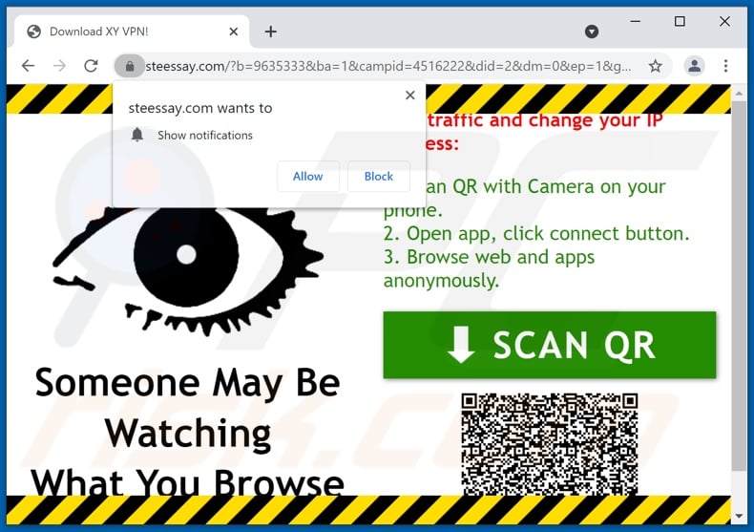Bookmark this page with the star icon
This screenshot has width=754, height=532.
(x=656, y=66)
